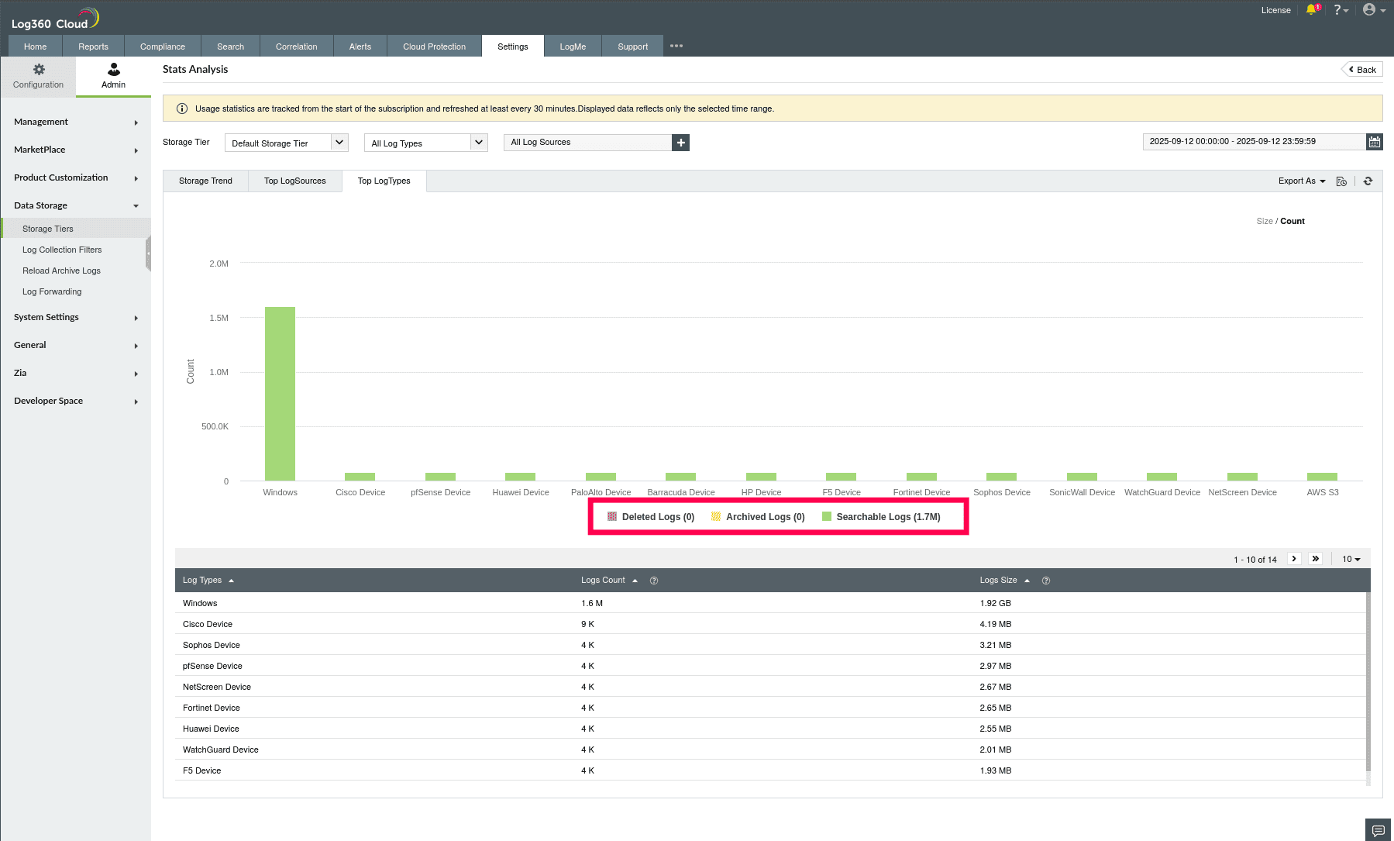Image resolution: width=1394 pixels, height=841 pixels.
Task: Open Reload Archive Logs
Action: coord(61,271)
